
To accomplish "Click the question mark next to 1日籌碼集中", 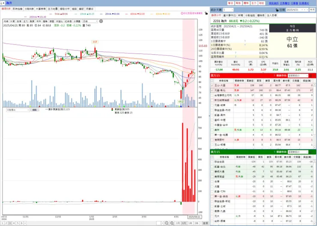I will click(245, 41).
